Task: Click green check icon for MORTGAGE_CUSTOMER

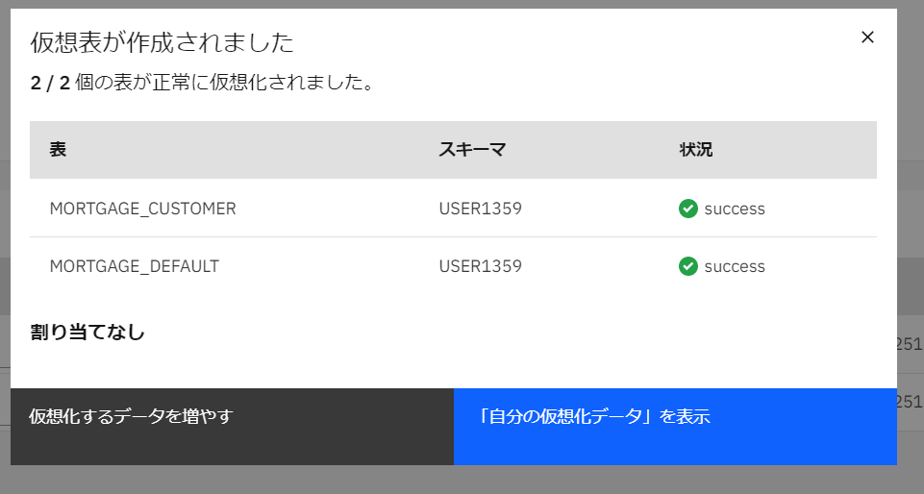Action: pyautogui.click(x=687, y=209)
